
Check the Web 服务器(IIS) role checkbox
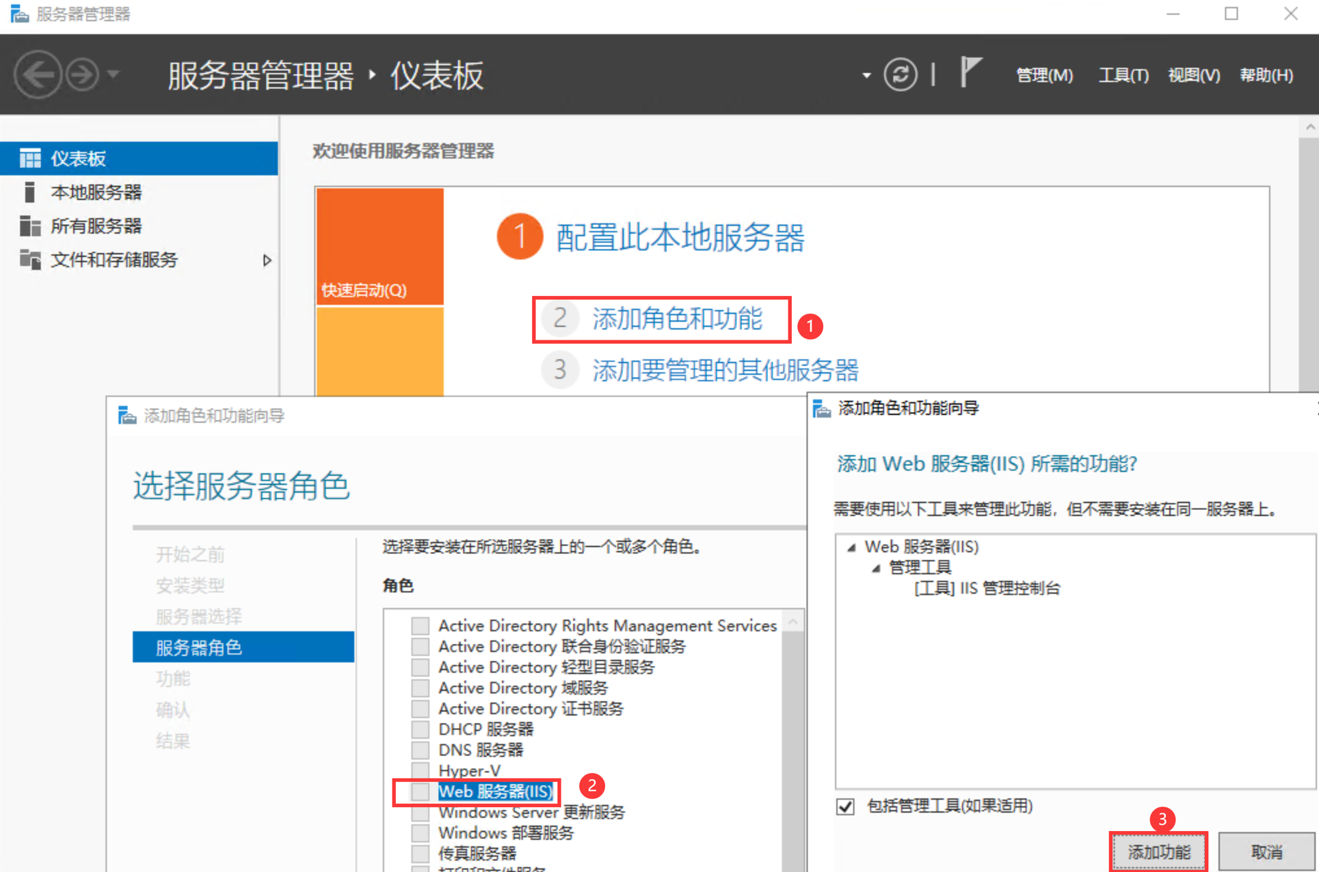point(421,791)
